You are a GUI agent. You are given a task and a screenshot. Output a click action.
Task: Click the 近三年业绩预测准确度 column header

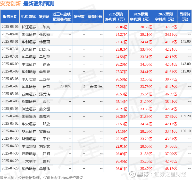(62, 17)
